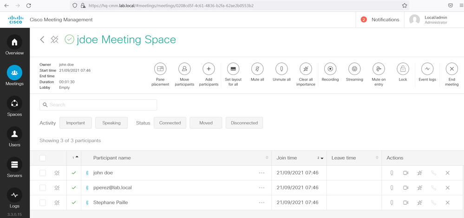464x218 pixels.
Task: Toggle Mute on entry
Action: click(379, 69)
